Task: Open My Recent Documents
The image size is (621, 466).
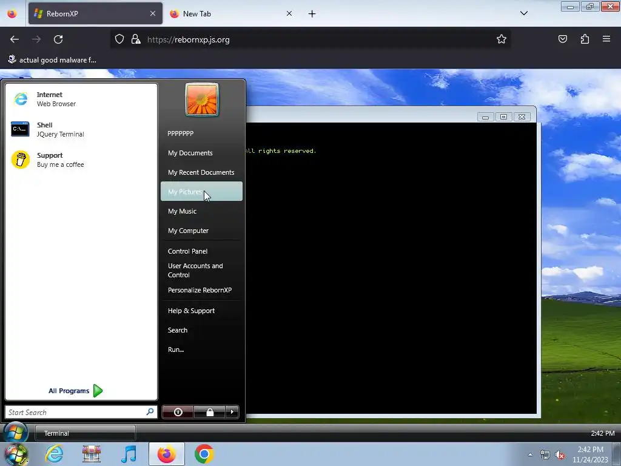Action: coord(201,172)
